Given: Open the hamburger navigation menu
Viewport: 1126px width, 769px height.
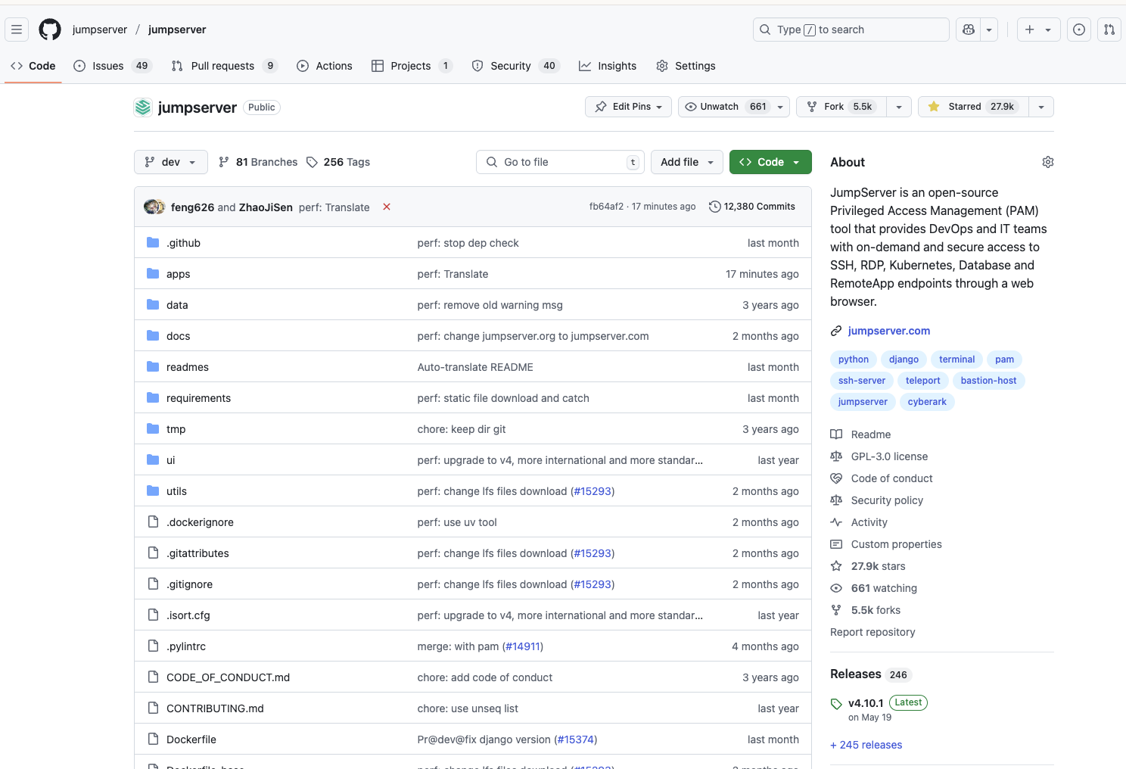Looking at the screenshot, I should click(17, 30).
